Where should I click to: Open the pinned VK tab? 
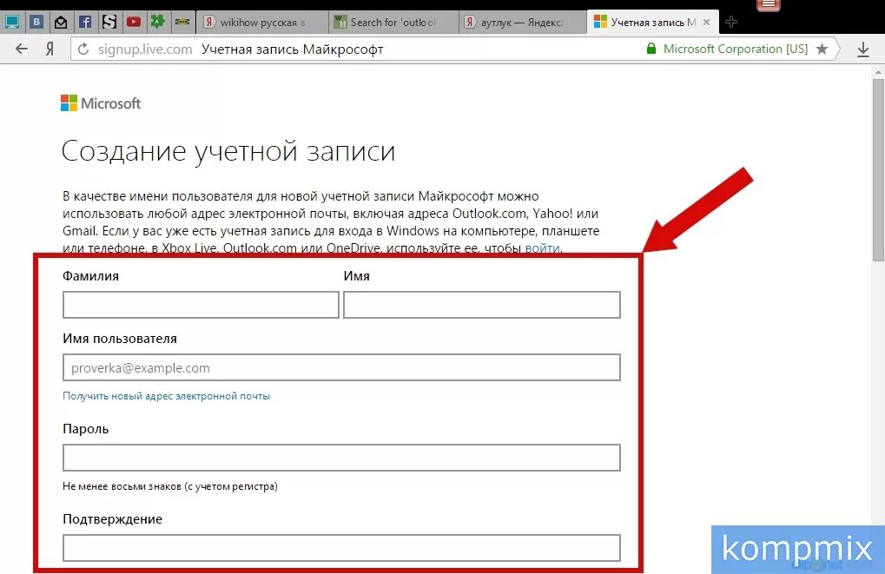pyautogui.click(x=36, y=22)
